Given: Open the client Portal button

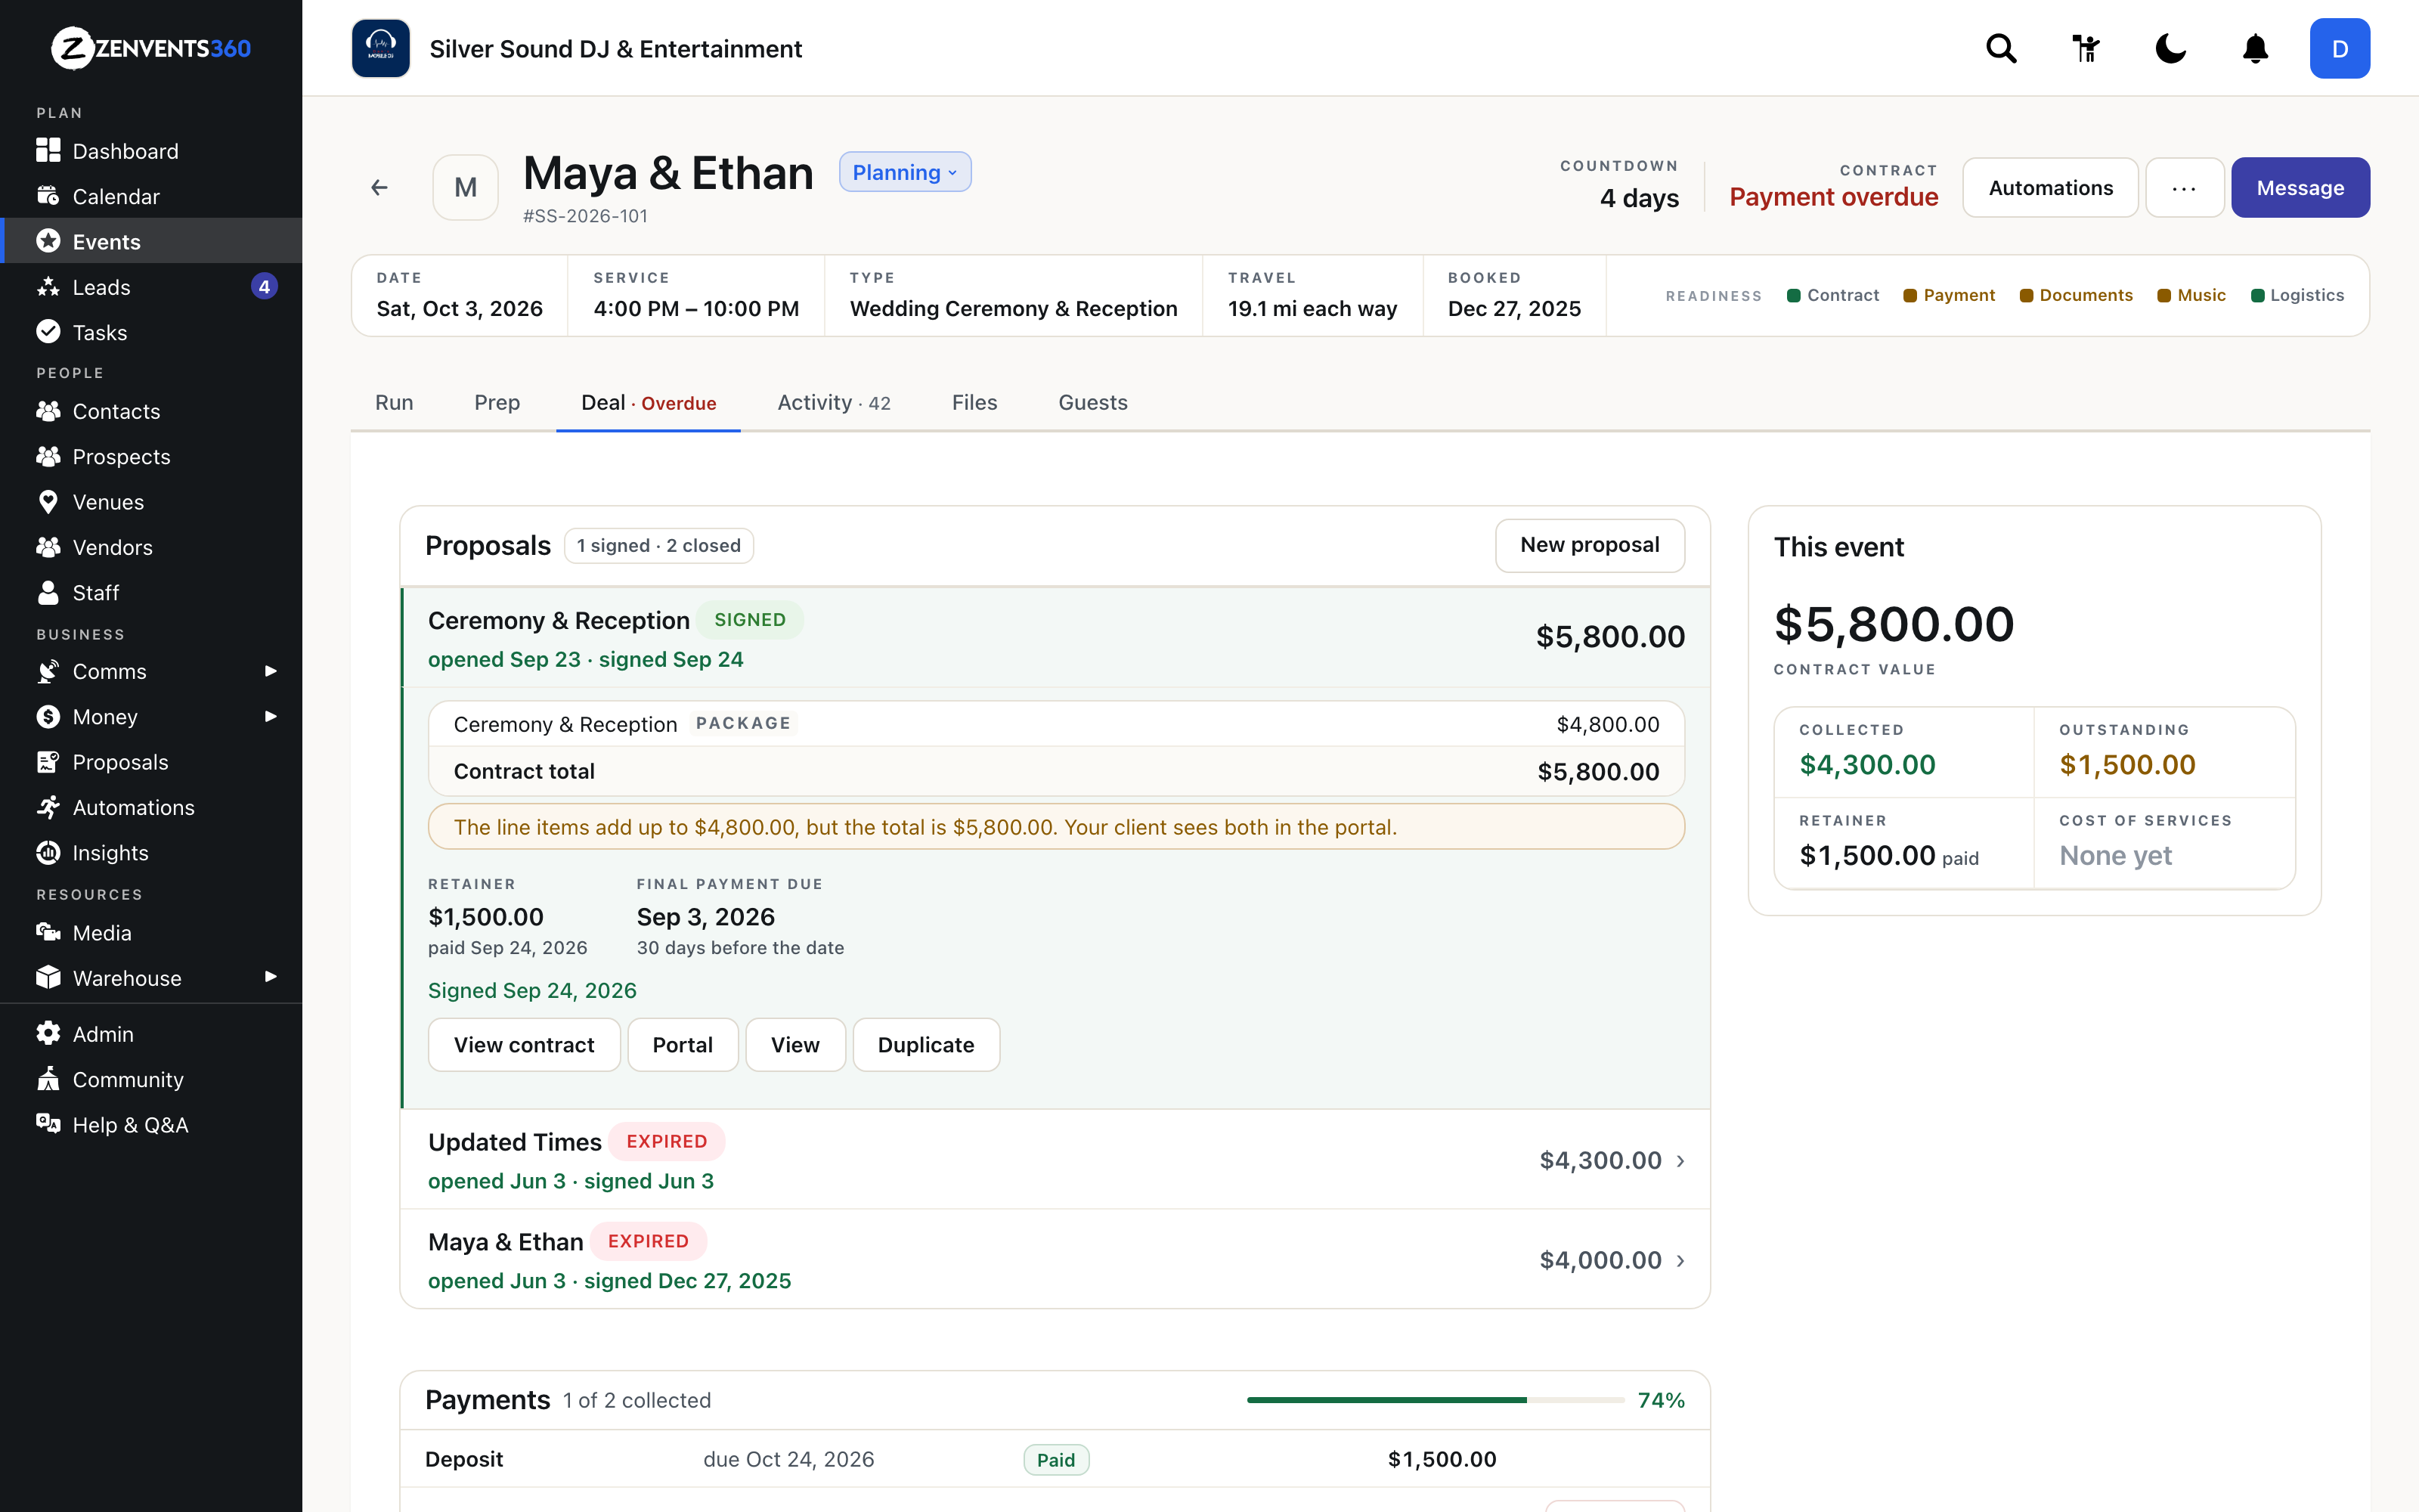Looking at the screenshot, I should coord(683,1045).
